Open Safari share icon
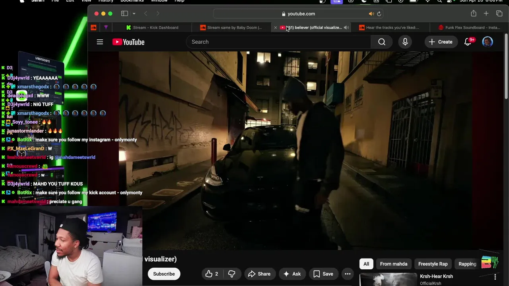509x286 pixels. point(474,14)
